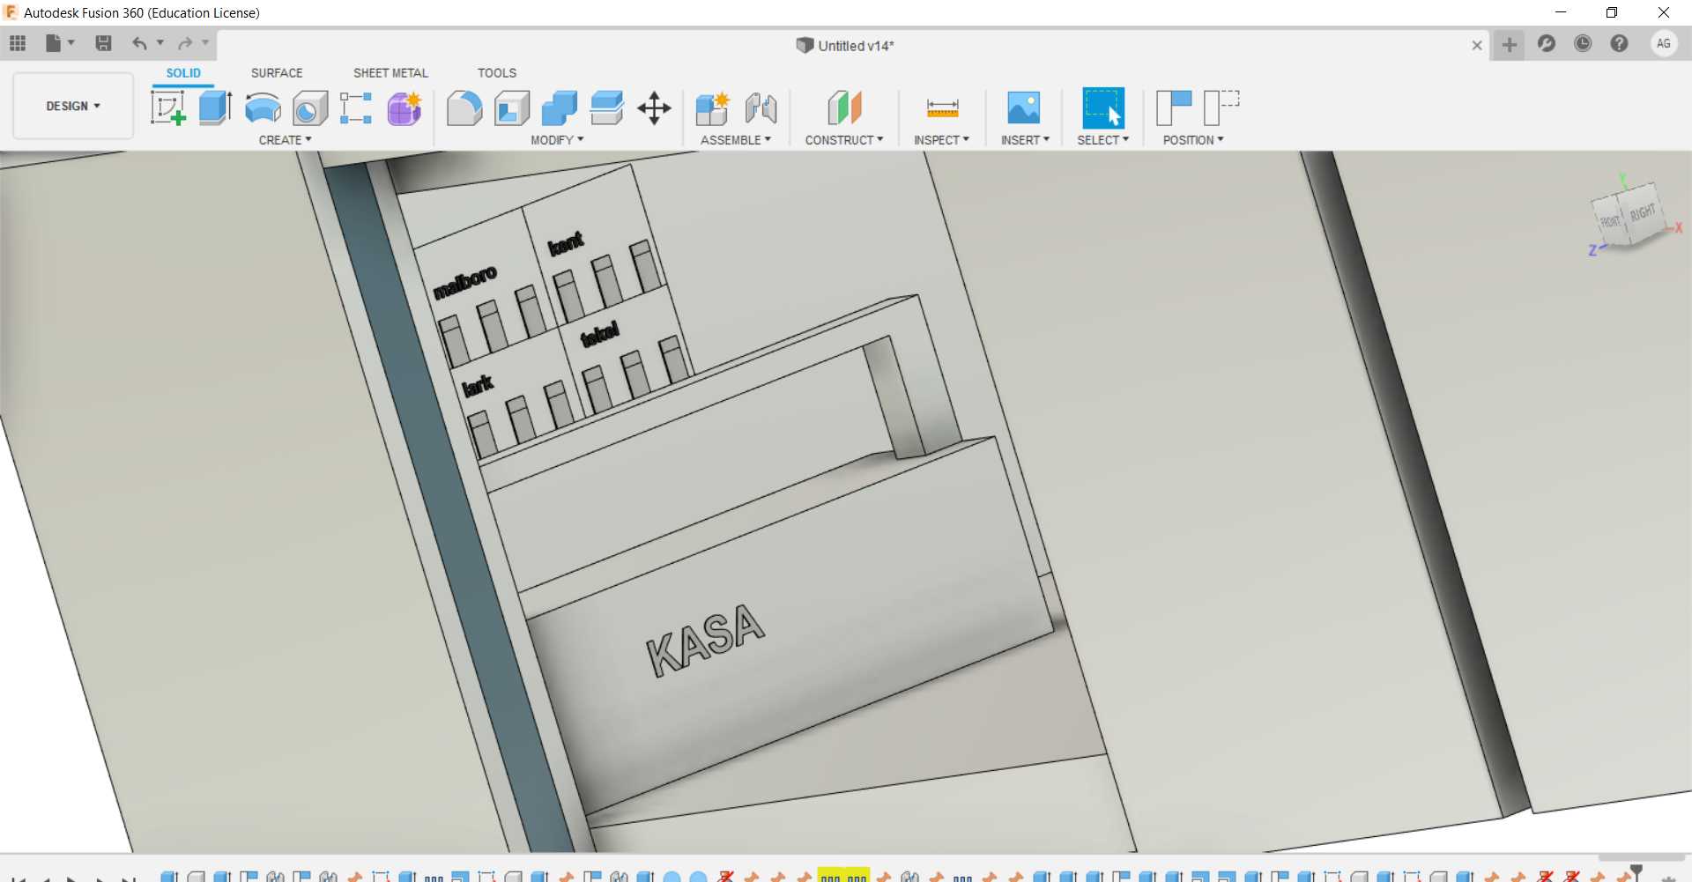The image size is (1692, 882).
Task: Choose the Insert image icon
Action: pos(1024,108)
